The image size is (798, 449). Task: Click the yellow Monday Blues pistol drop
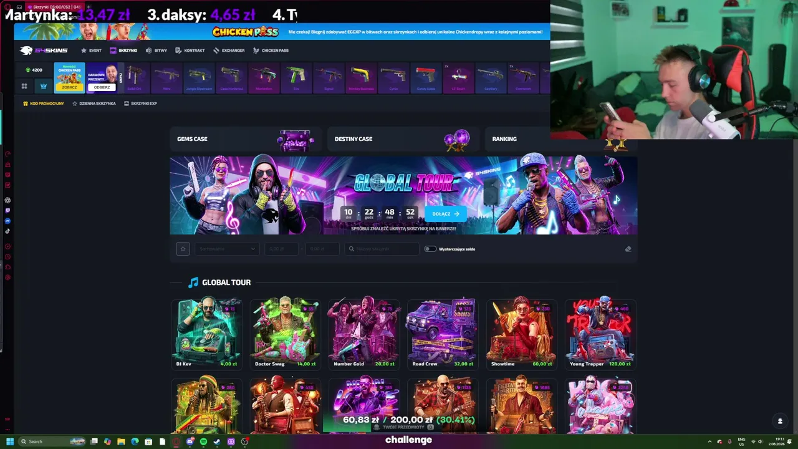click(361, 77)
